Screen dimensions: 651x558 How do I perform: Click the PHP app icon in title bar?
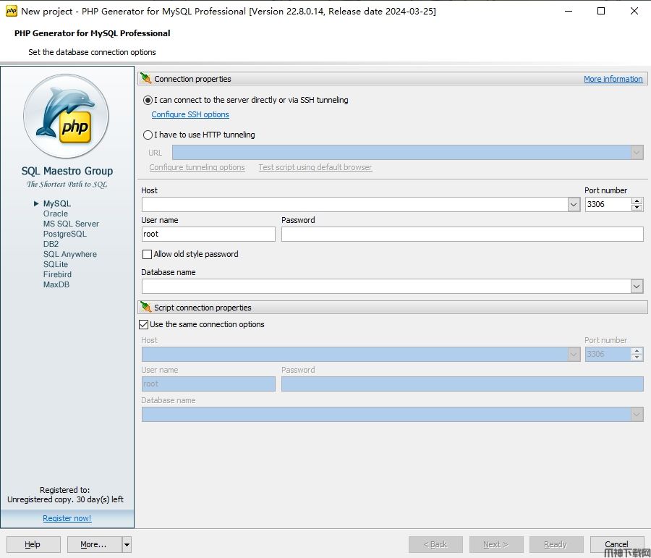coord(11,11)
